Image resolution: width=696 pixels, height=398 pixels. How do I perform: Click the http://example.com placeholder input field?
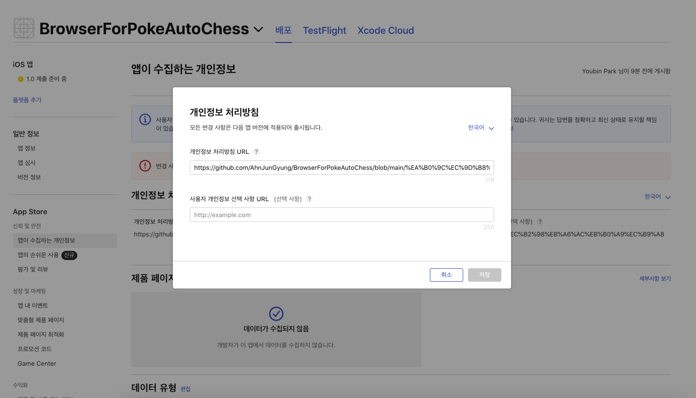point(342,215)
